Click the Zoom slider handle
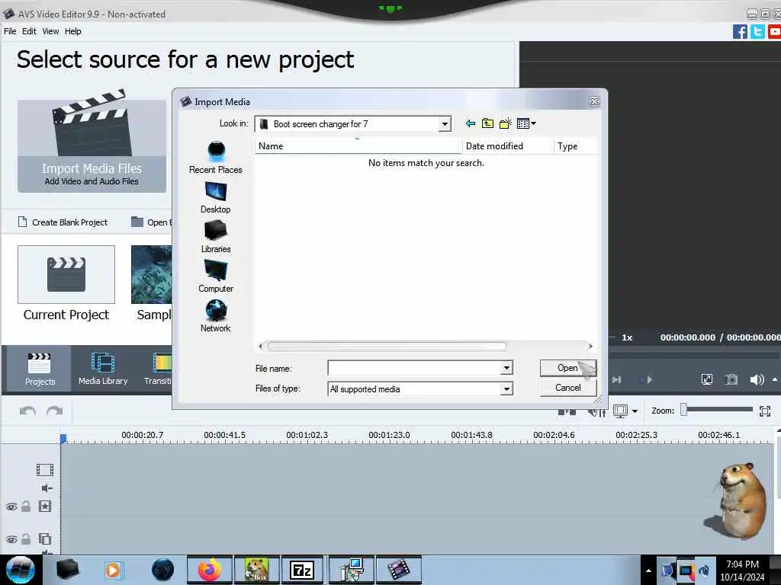 pyautogui.click(x=684, y=409)
